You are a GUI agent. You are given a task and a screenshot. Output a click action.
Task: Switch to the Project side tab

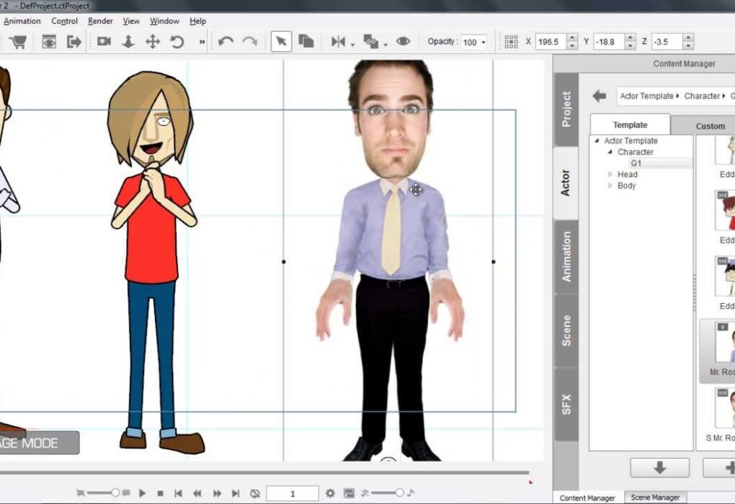(566, 109)
